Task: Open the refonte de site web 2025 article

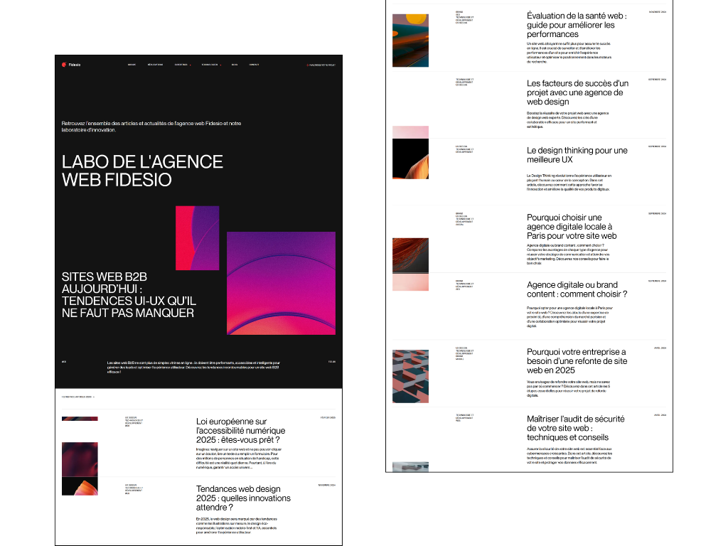Action: 577,361
